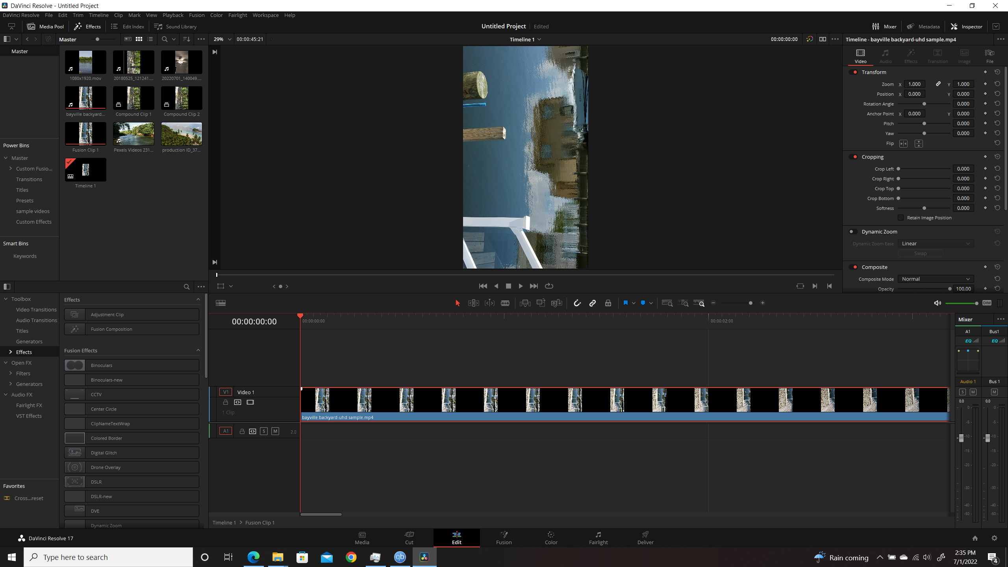Collapse the Toolbox tree

point(6,299)
